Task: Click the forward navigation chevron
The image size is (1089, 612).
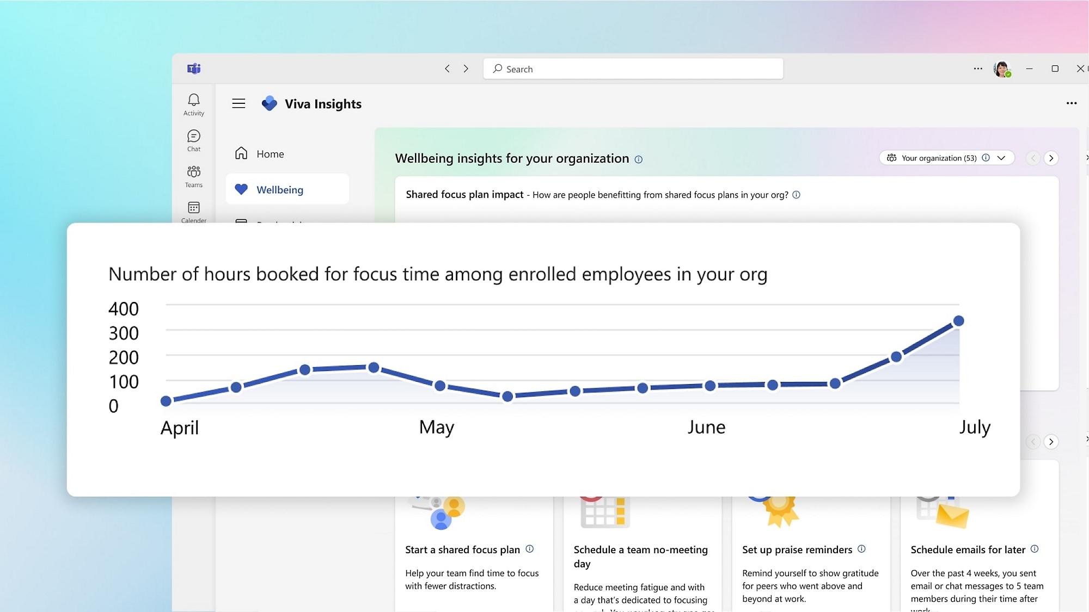Action: pyautogui.click(x=465, y=68)
